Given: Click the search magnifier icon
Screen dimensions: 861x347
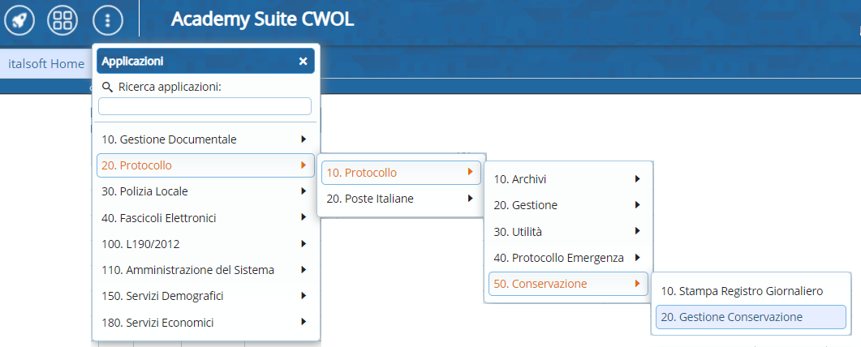Looking at the screenshot, I should click(x=107, y=87).
